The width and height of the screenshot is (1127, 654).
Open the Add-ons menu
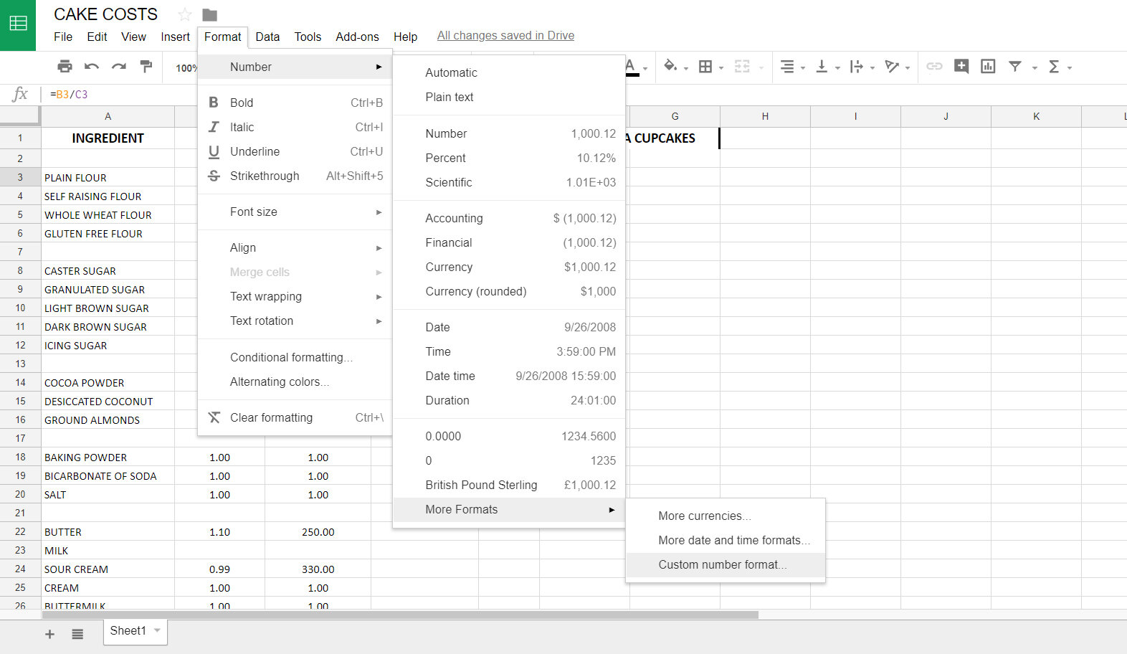point(357,37)
